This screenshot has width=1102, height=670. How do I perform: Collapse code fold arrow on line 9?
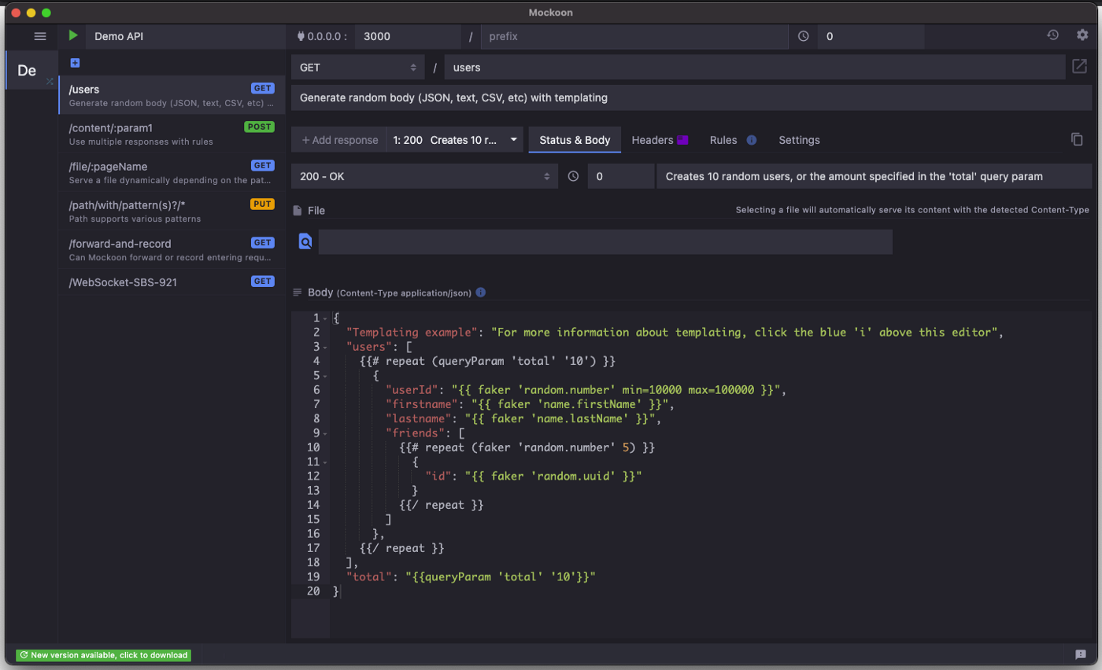pyautogui.click(x=327, y=433)
